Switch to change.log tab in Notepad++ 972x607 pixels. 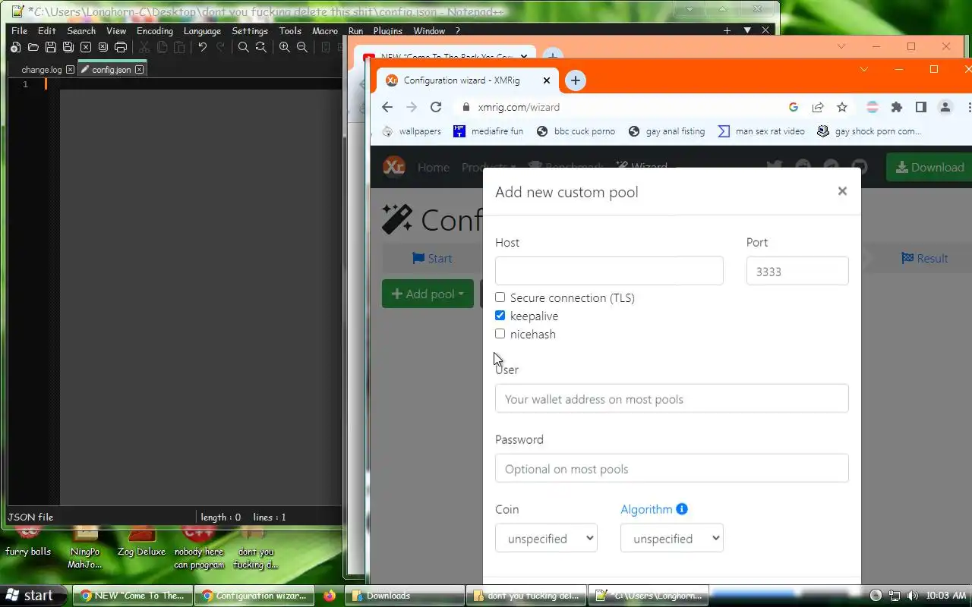pyautogui.click(x=41, y=70)
